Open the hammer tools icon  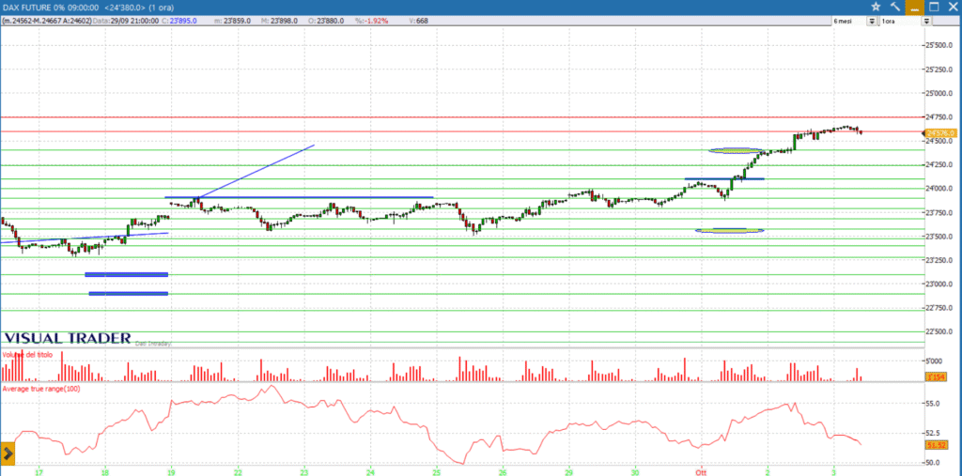tap(894, 7)
